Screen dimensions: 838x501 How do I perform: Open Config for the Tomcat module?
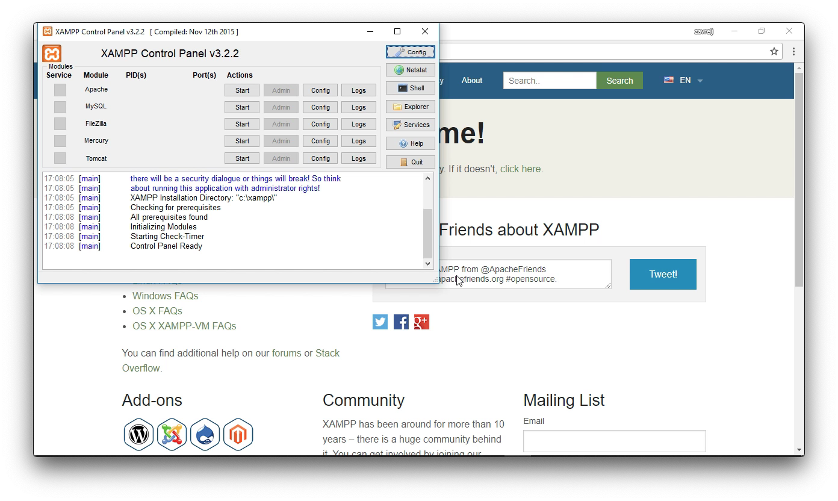coord(320,158)
